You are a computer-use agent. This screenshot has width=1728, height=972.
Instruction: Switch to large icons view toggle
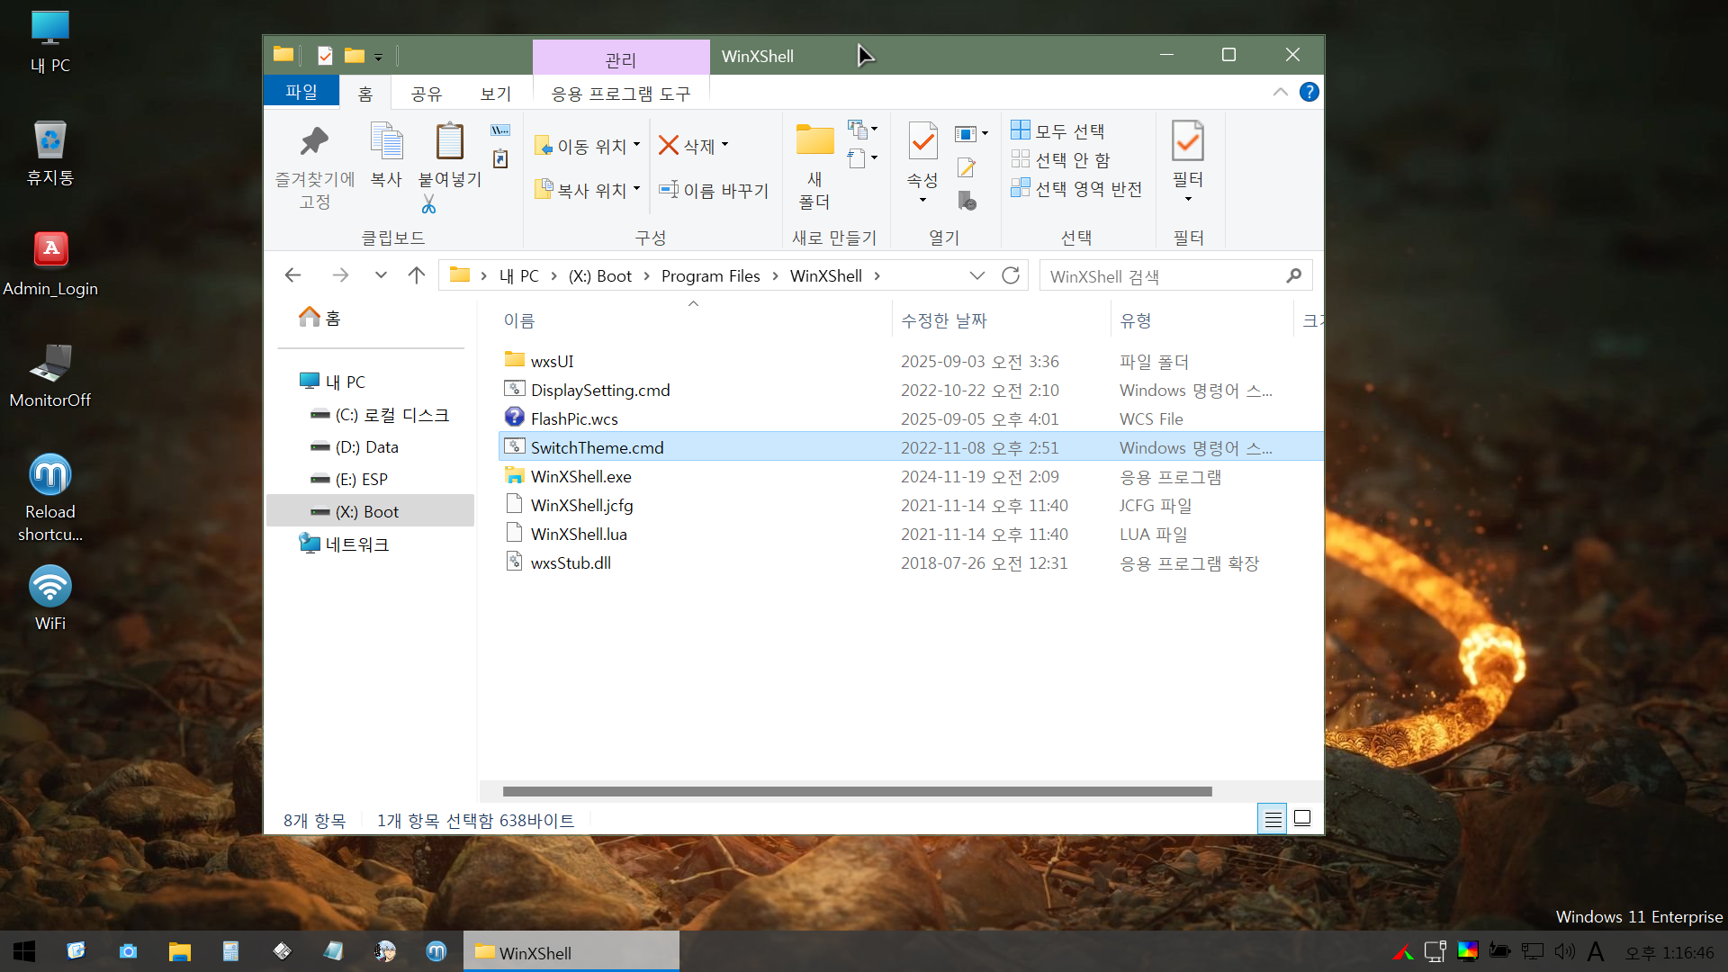[x=1302, y=819]
